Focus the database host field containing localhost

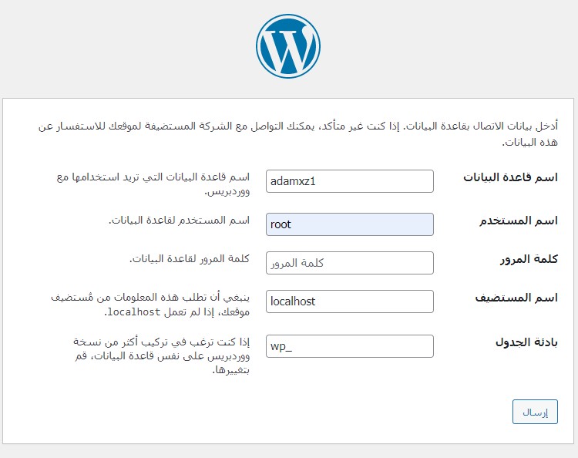349,301
